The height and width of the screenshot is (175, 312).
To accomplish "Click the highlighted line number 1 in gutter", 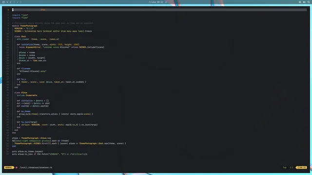I will click(x=8, y=10).
